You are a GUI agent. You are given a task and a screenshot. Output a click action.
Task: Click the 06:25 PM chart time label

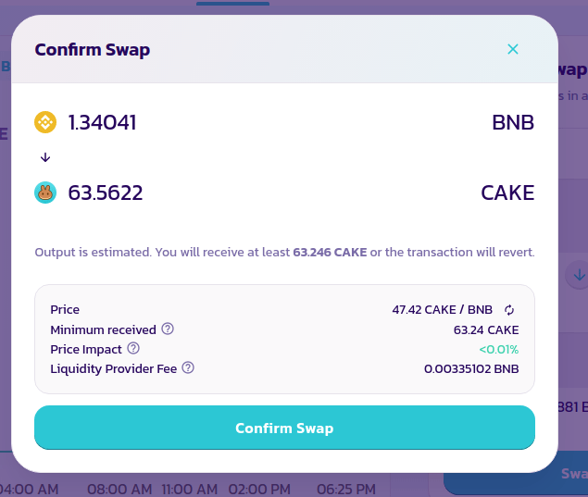(x=346, y=489)
